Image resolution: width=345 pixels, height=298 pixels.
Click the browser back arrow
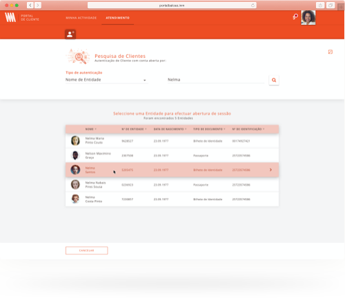30,6
